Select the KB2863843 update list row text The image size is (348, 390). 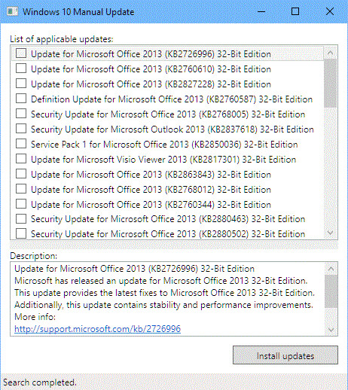pyautogui.click(x=151, y=175)
